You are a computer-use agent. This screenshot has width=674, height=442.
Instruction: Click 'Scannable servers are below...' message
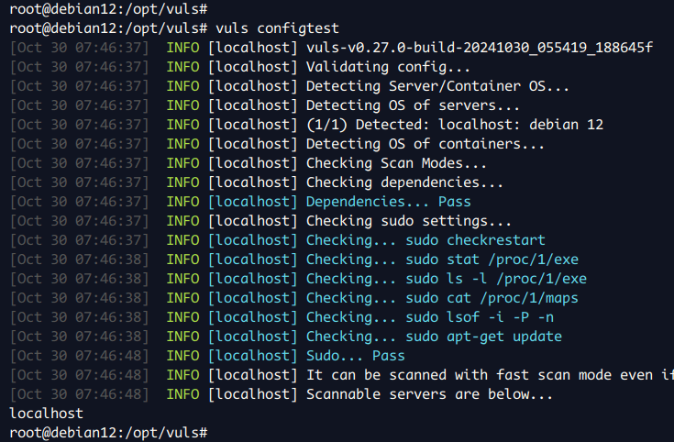(429, 394)
